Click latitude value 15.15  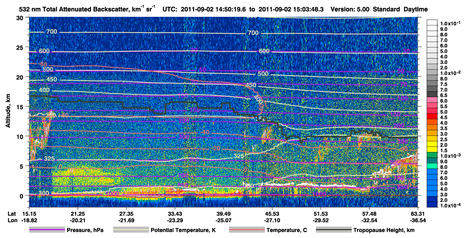click(x=29, y=214)
